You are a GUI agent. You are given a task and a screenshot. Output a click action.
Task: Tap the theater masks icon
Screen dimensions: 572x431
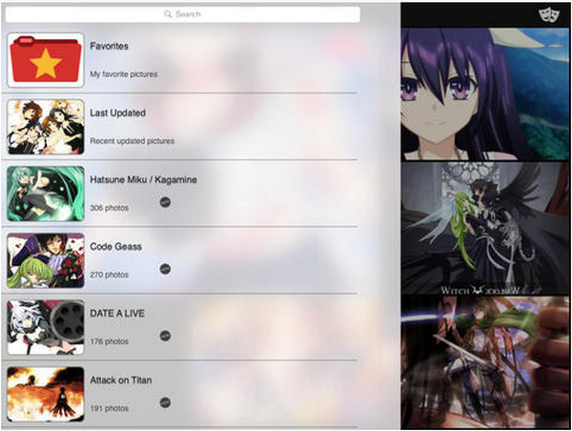tap(549, 15)
